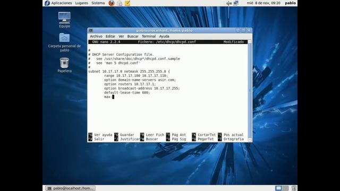Click 'GNU nano 2.2.4' in header bar

pyautogui.click(x=106, y=42)
